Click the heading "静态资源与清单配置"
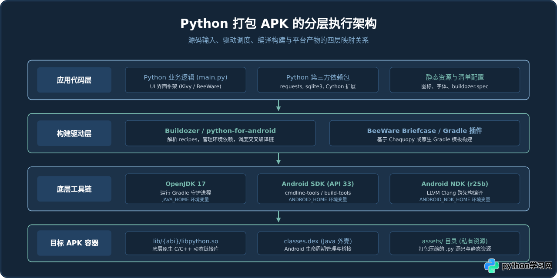Screen dimensions: 557x278 (455, 77)
